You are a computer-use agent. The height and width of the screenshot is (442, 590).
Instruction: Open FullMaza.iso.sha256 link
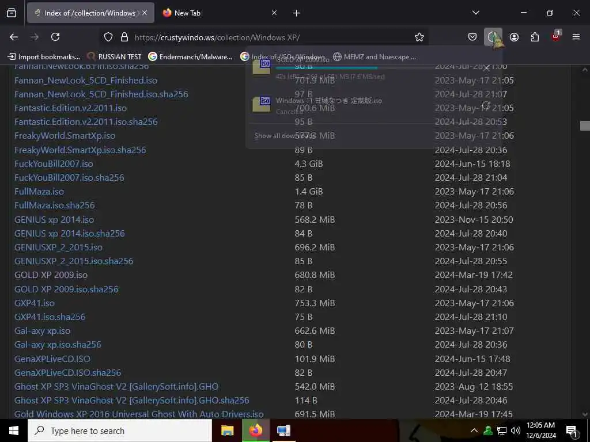pos(55,205)
